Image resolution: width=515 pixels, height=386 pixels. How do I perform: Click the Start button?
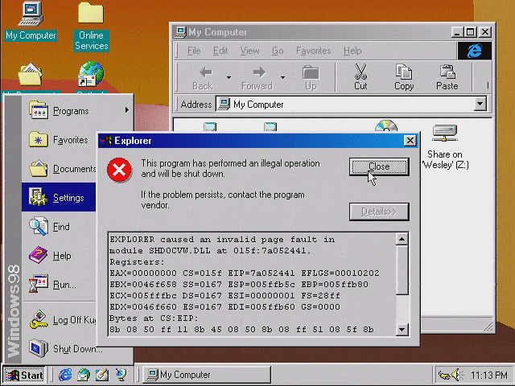(x=24, y=375)
